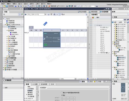This screenshot has height=101, width=129.
Task: Open the PLC_1 [CPU 1217C] device dropdown
Action: (45, 14)
